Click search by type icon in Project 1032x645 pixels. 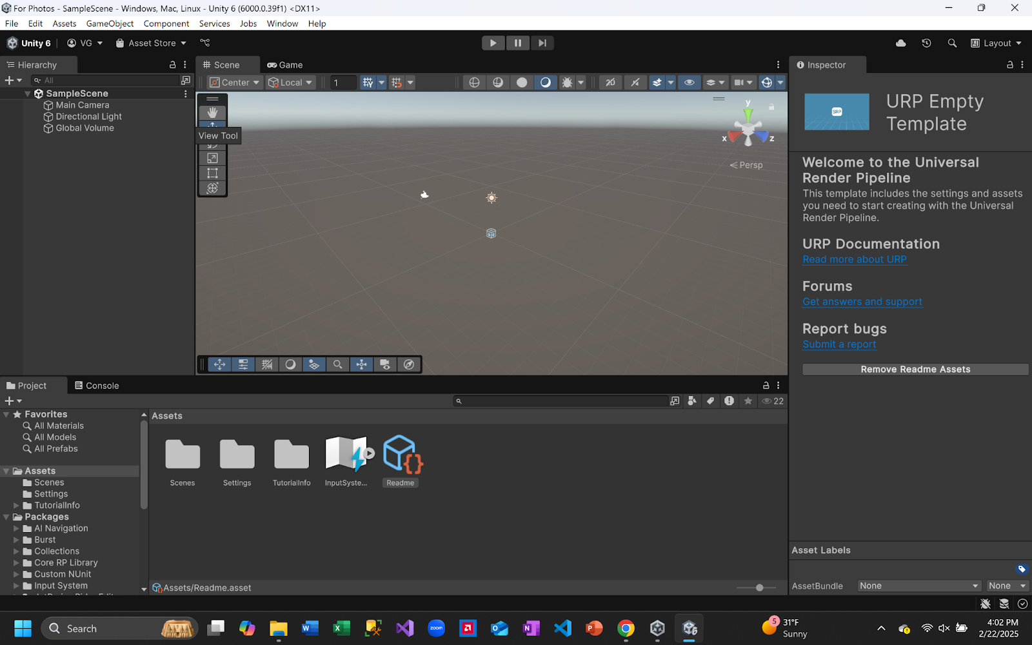[692, 401]
